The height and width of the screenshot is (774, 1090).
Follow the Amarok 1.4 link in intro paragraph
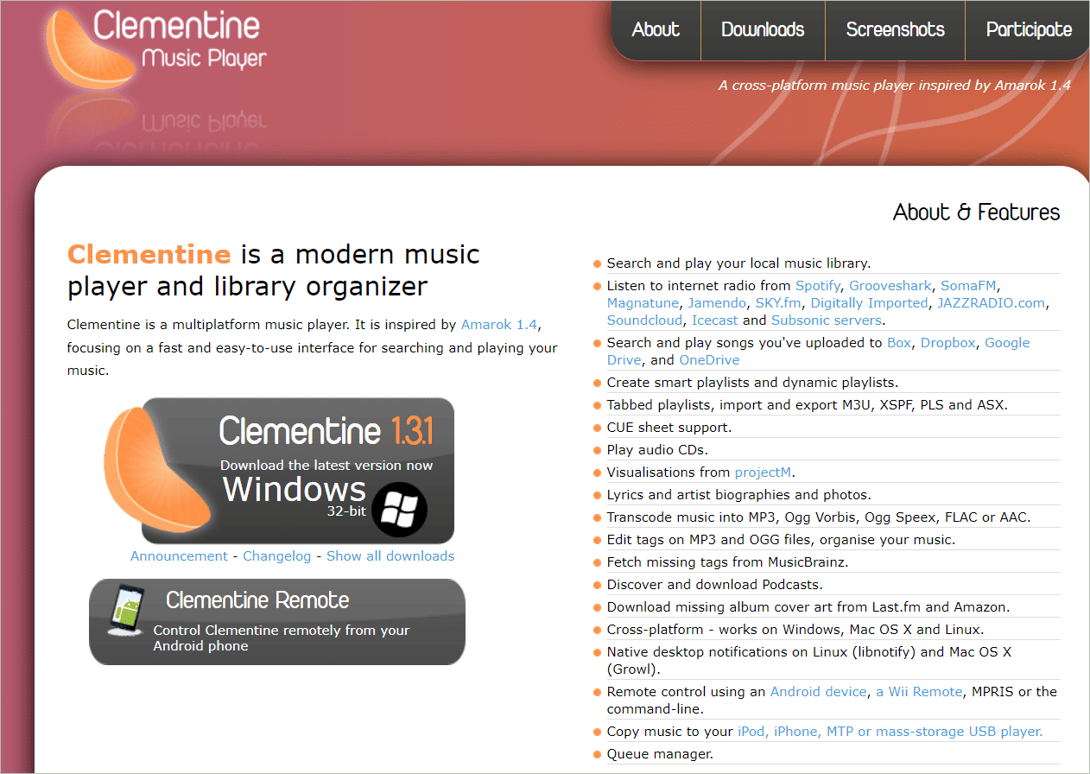pos(499,325)
